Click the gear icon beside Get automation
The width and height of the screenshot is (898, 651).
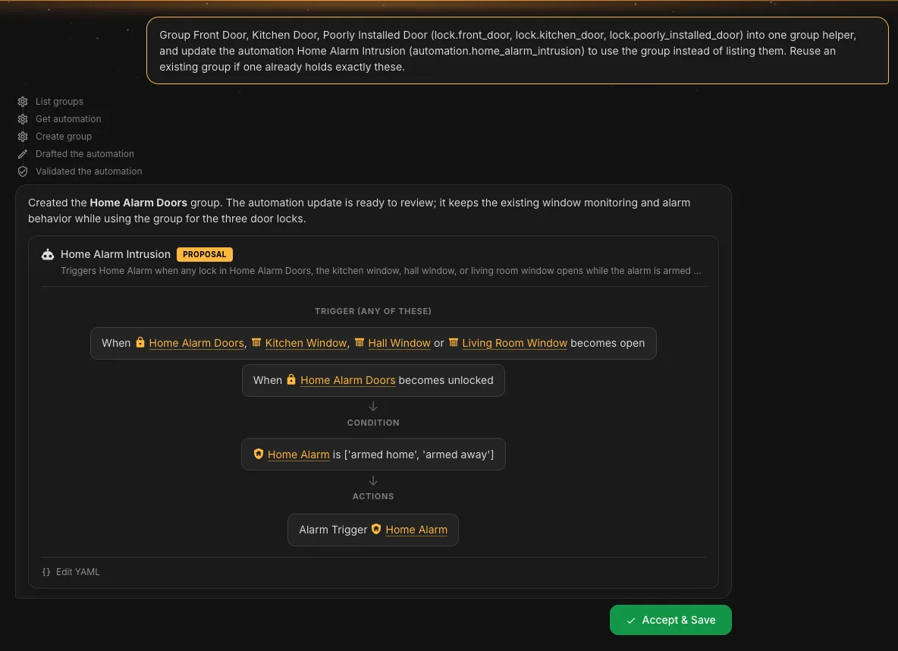coord(22,119)
